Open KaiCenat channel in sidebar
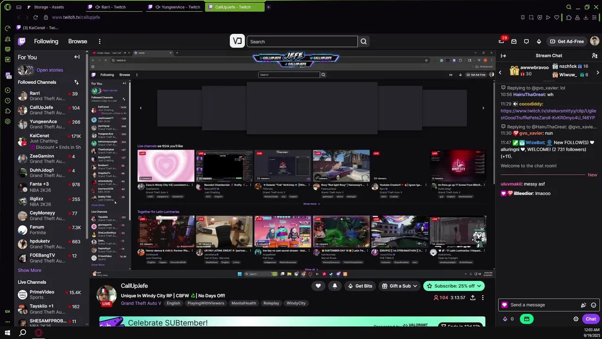 (50, 141)
